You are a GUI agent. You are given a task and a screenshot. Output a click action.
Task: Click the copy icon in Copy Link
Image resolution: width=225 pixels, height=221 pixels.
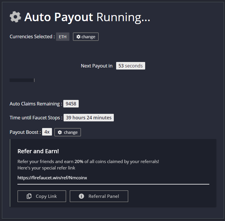point(29,196)
